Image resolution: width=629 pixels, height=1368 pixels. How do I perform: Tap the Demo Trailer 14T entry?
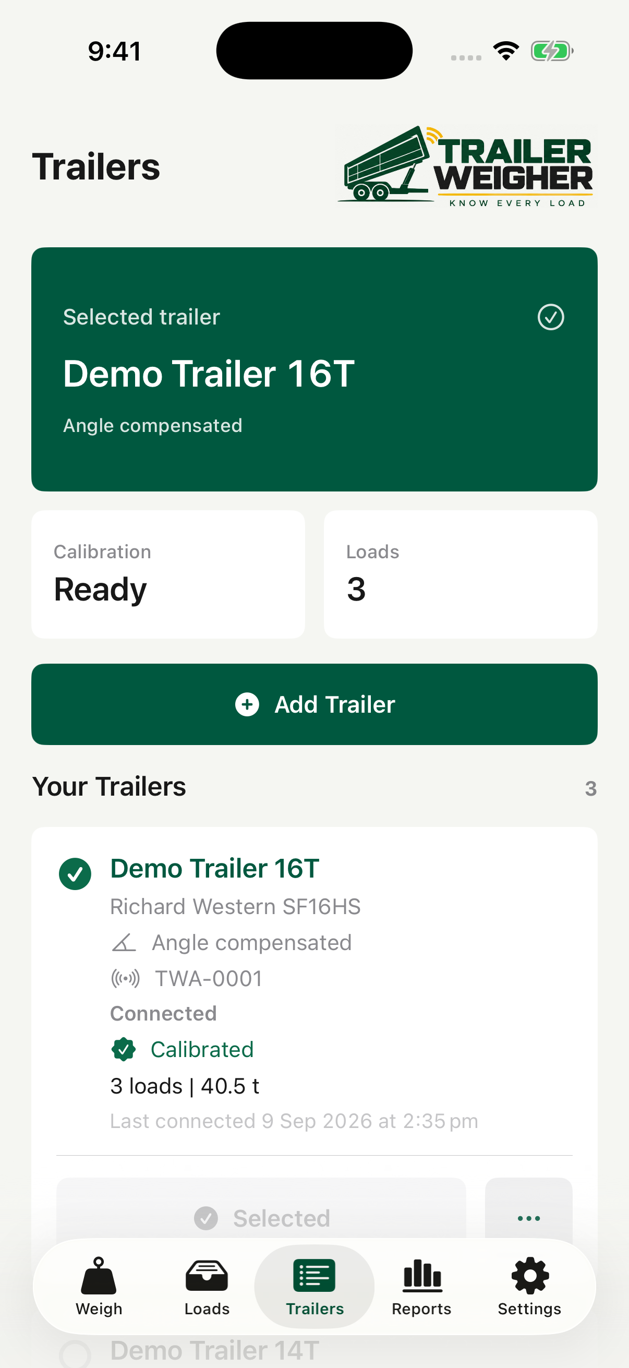pyautogui.click(x=215, y=1351)
